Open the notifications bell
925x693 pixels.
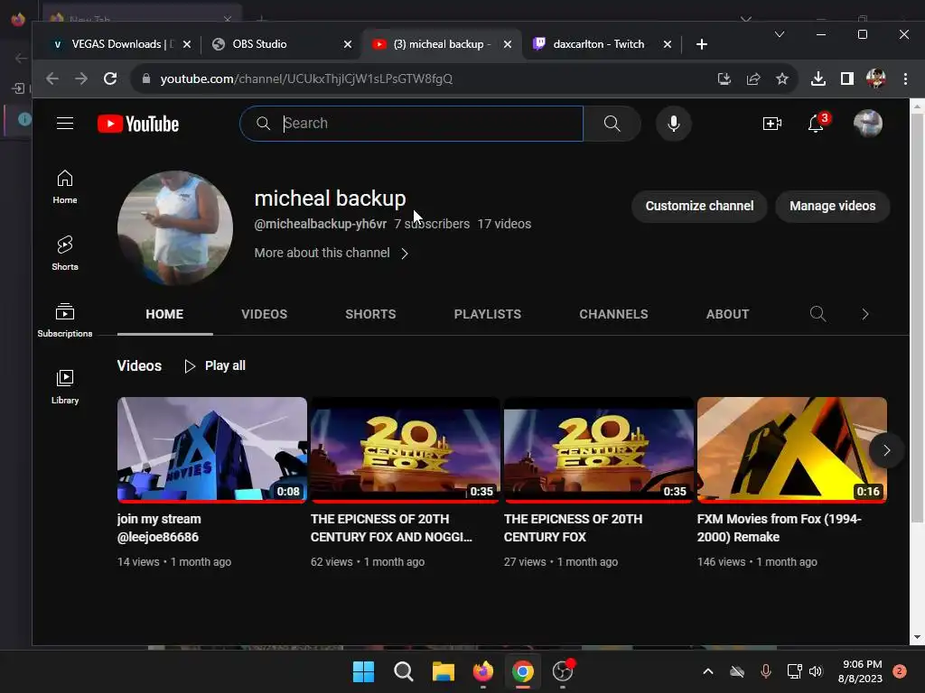[817, 123]
